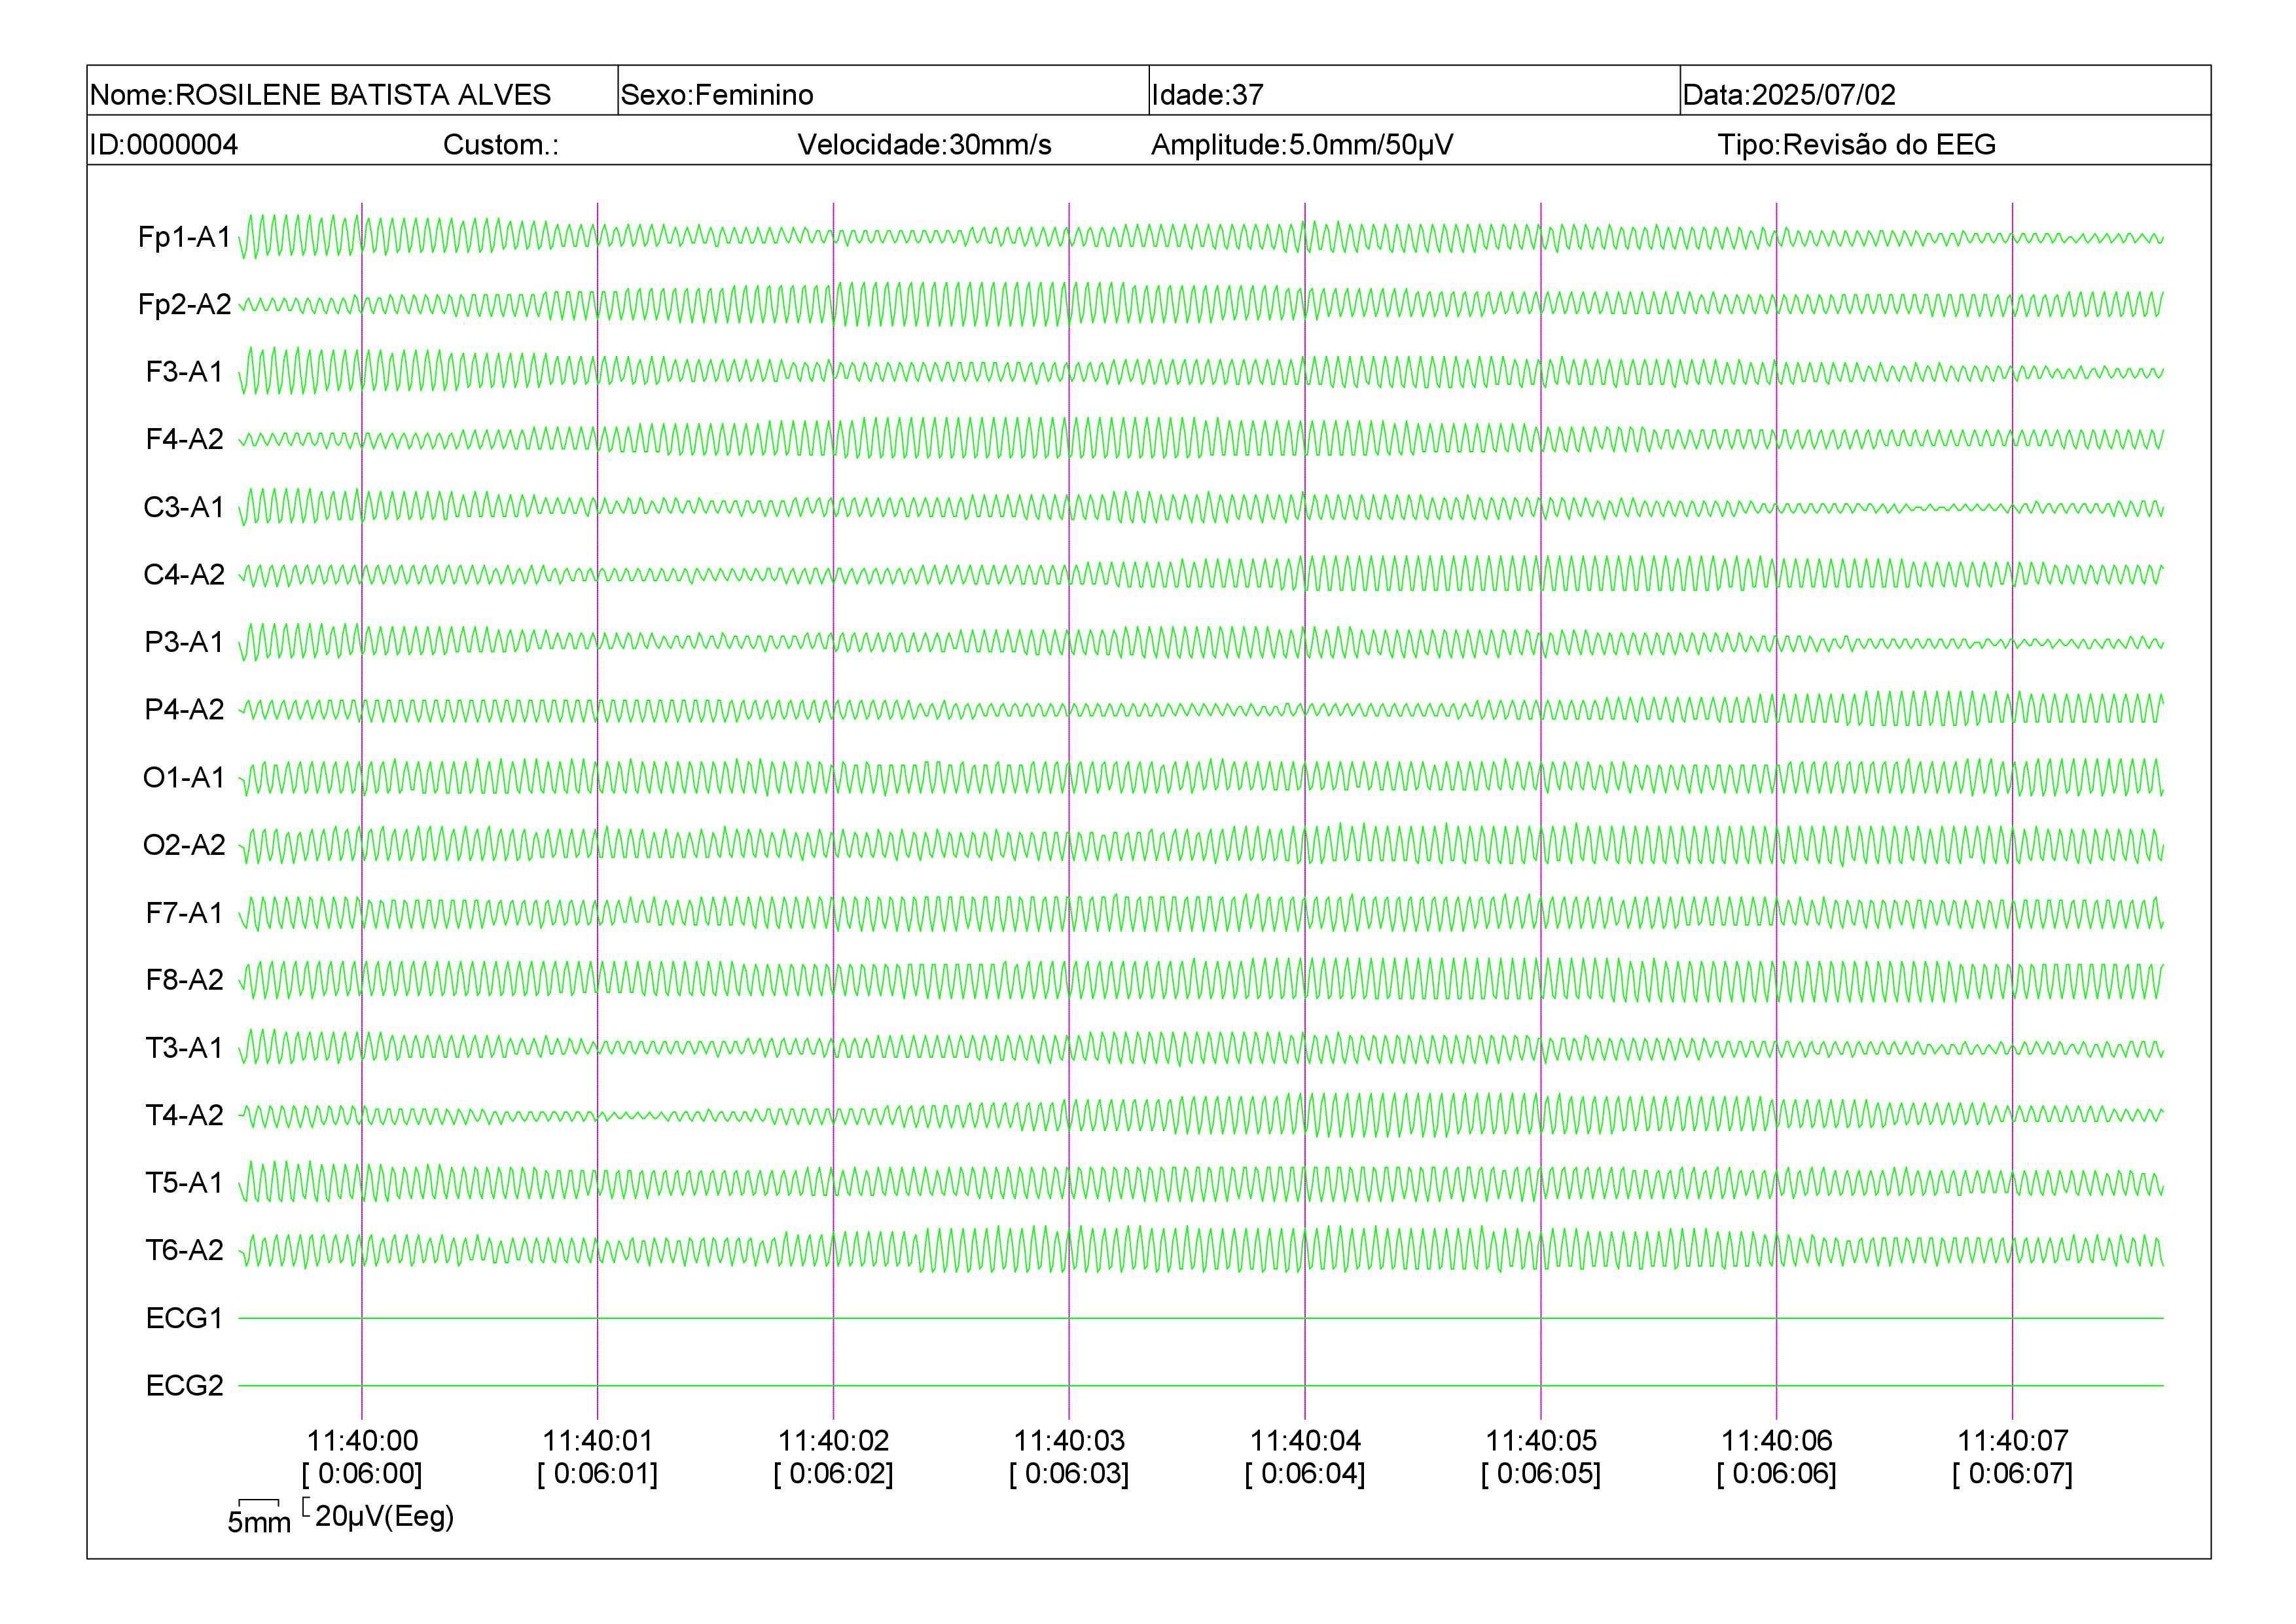Click the 11:40:02 time marker label
This screenshot has width=2296, height=1624.
pos(834,1441)
